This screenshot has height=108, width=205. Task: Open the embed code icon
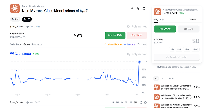point(132,9)
